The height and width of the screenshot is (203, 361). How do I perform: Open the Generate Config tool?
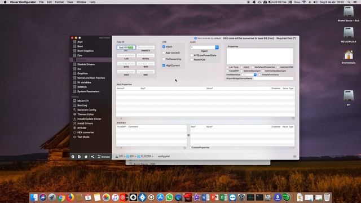click(86, 110)
